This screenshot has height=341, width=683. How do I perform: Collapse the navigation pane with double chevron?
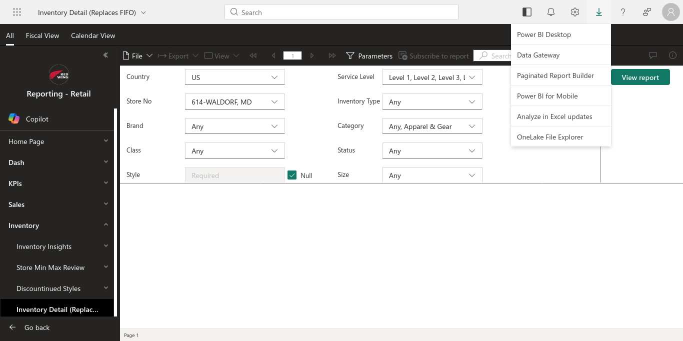[x=105, y=55]
